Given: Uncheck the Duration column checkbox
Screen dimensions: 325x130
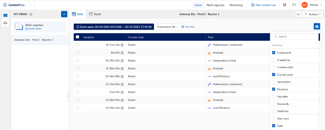Looking at the screenshot, I should (x=274, y=89).
